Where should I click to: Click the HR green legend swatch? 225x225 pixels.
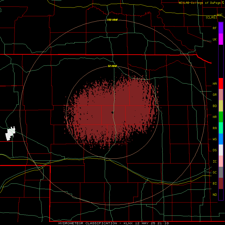coord(221,117)
